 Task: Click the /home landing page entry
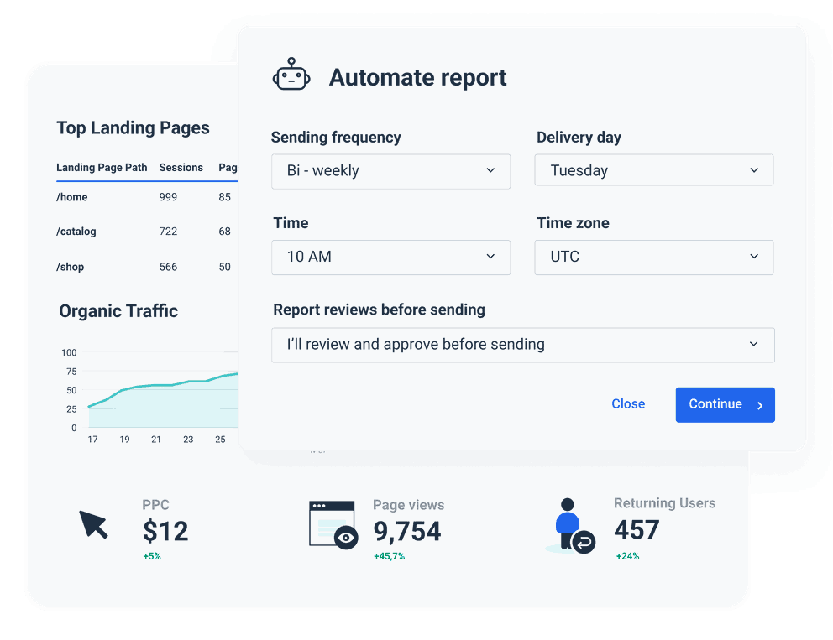pos(72,197)
